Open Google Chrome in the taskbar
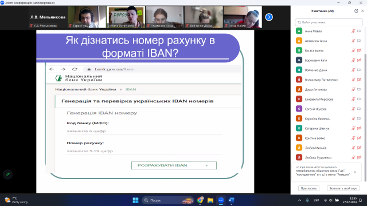This screenshot has width=367, height=206. click(x=200, y=200)
